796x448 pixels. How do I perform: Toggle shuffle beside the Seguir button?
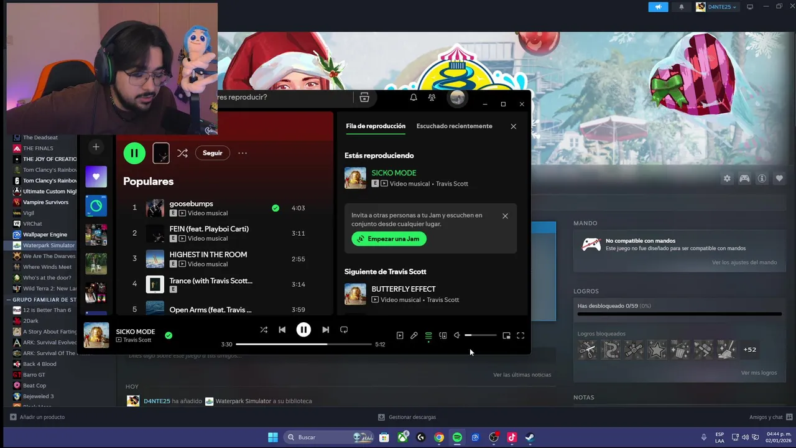182,153
